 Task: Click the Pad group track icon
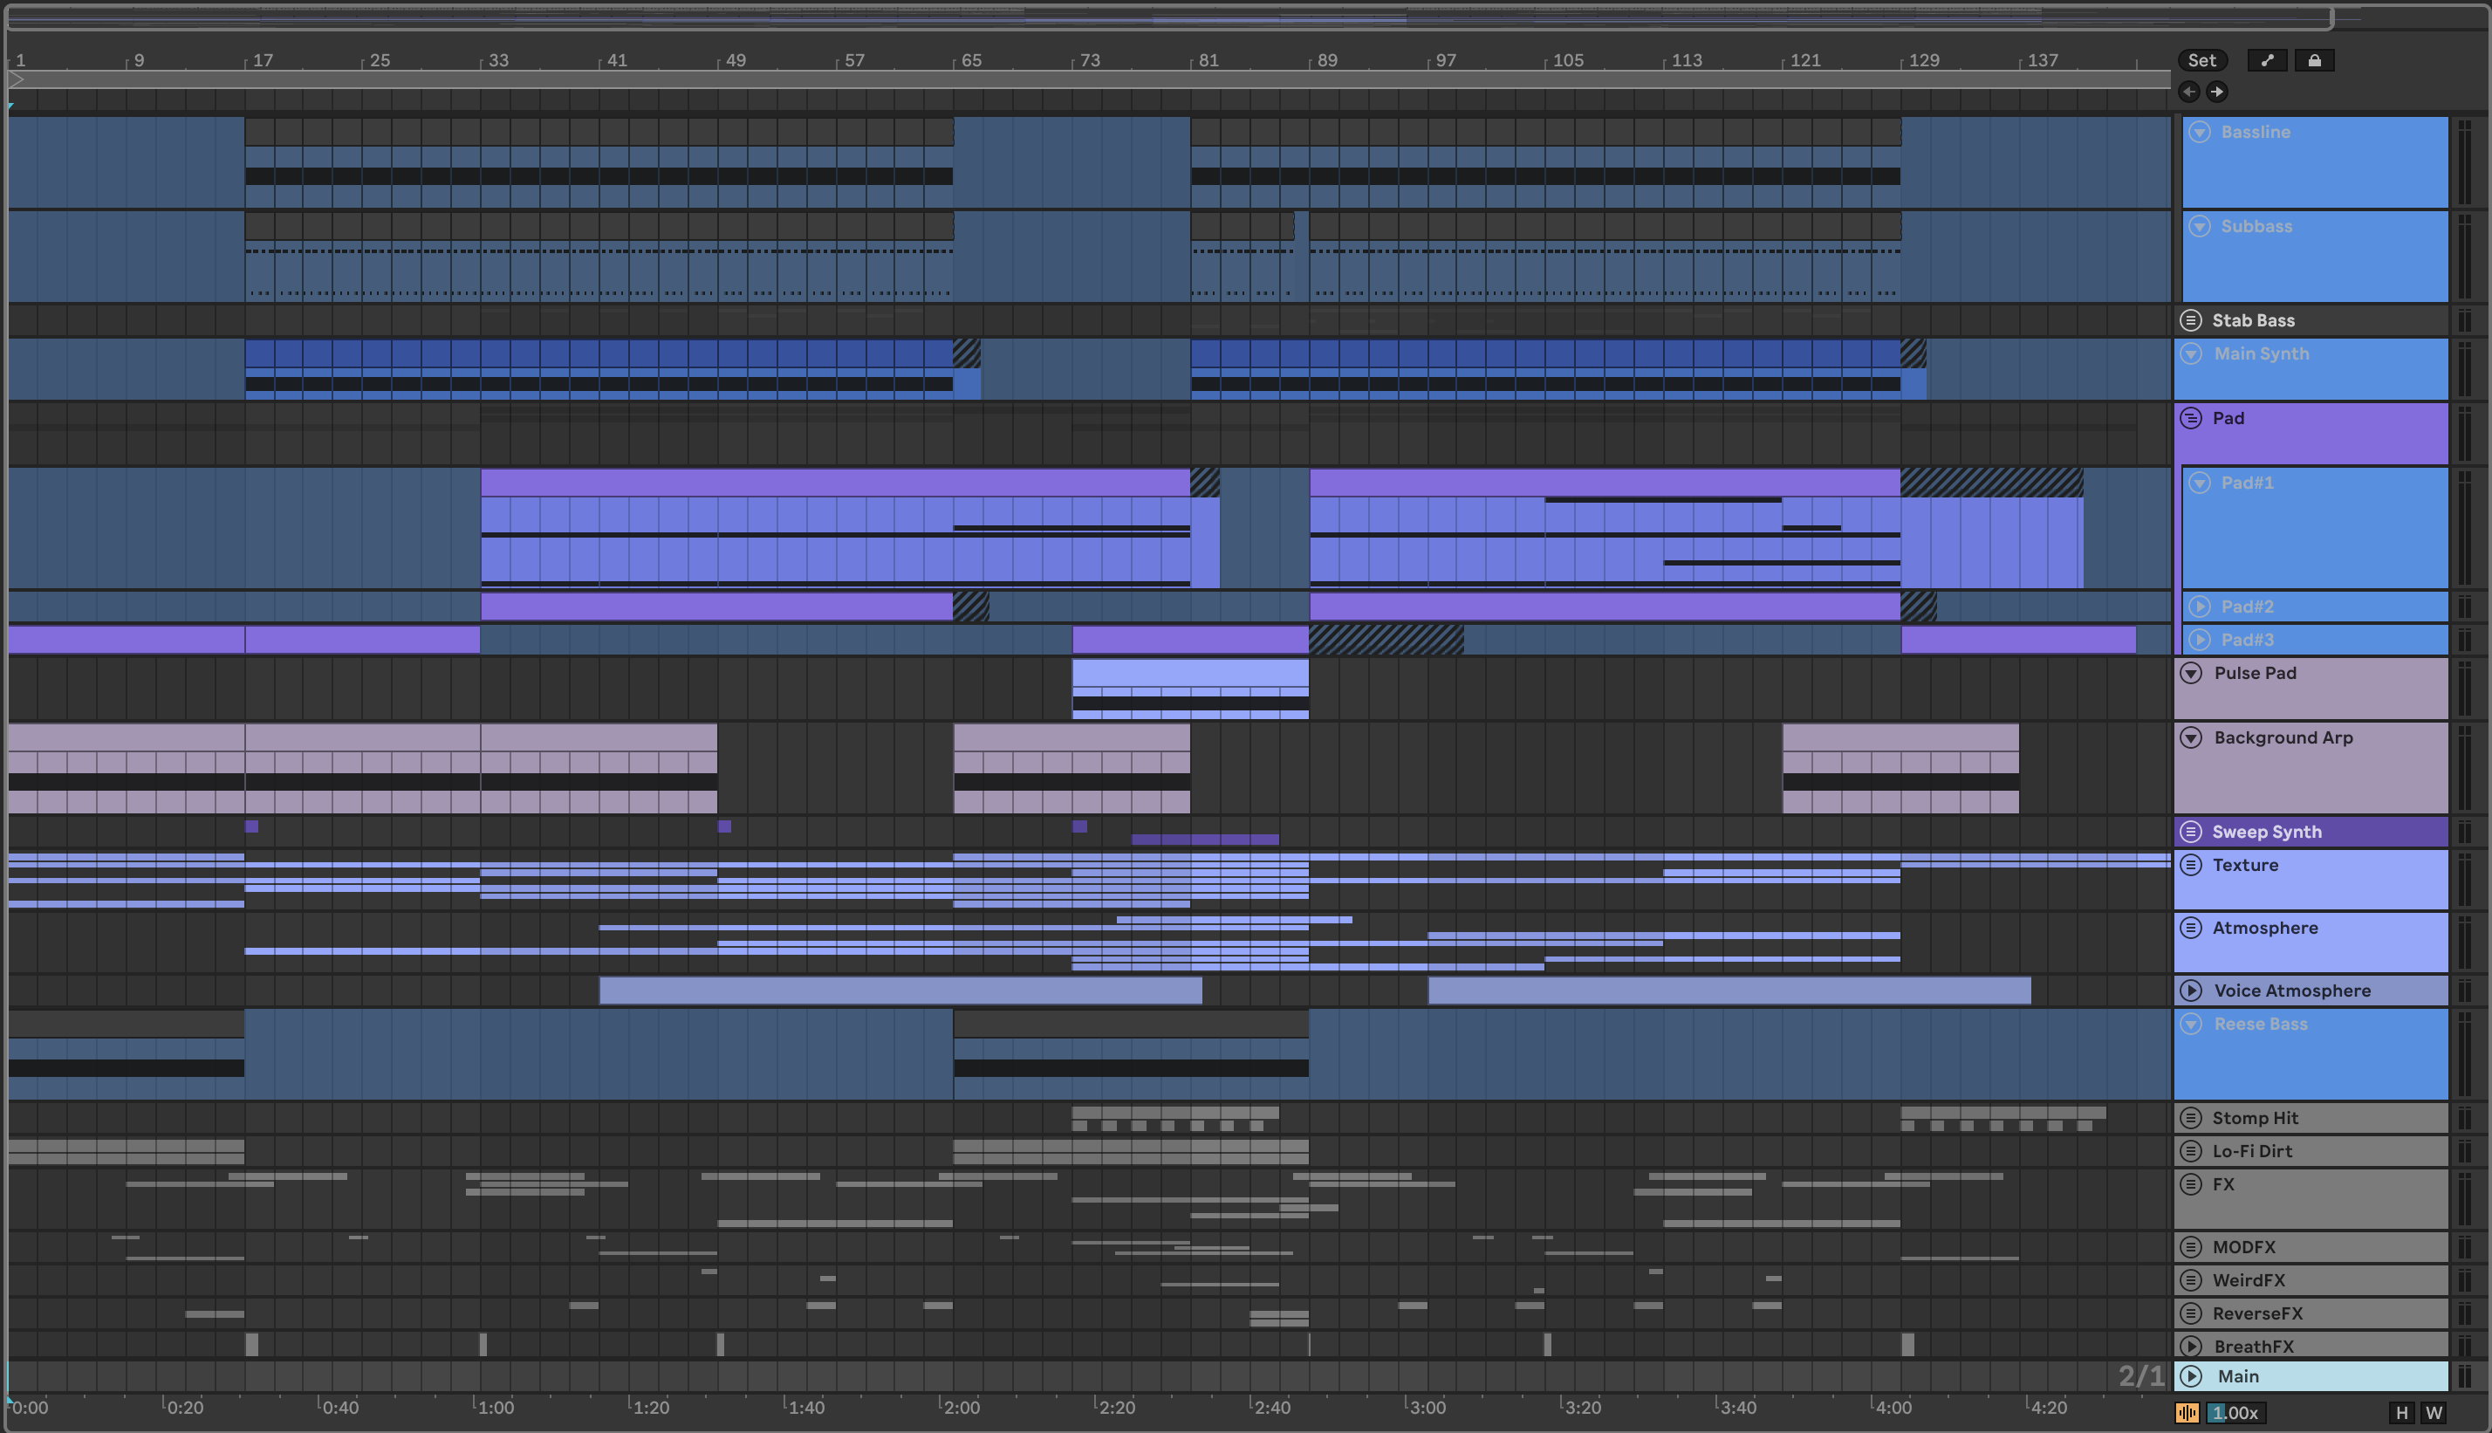pos(2191,418)
